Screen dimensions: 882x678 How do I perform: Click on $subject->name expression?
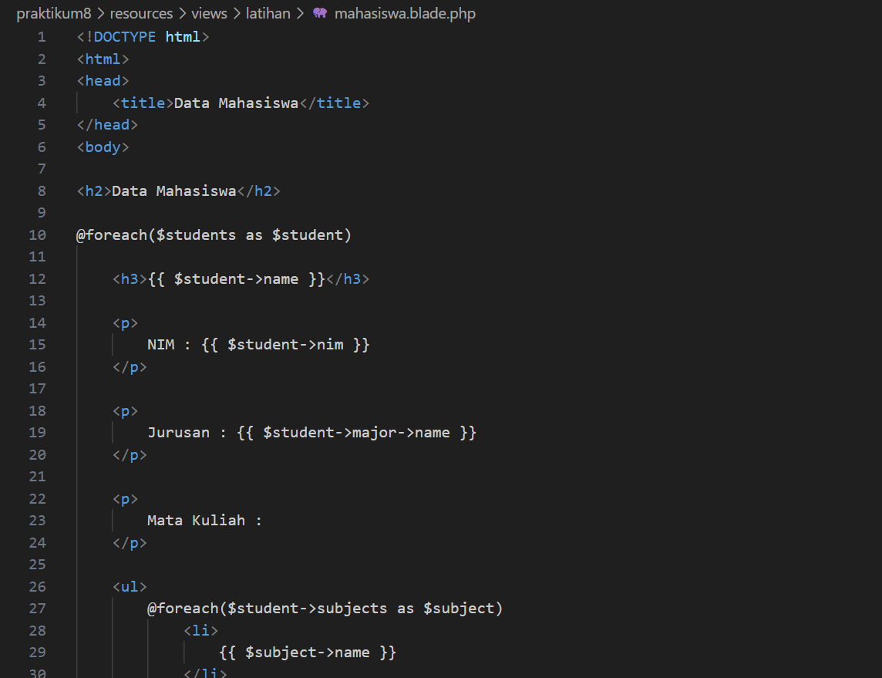(308, 652)
